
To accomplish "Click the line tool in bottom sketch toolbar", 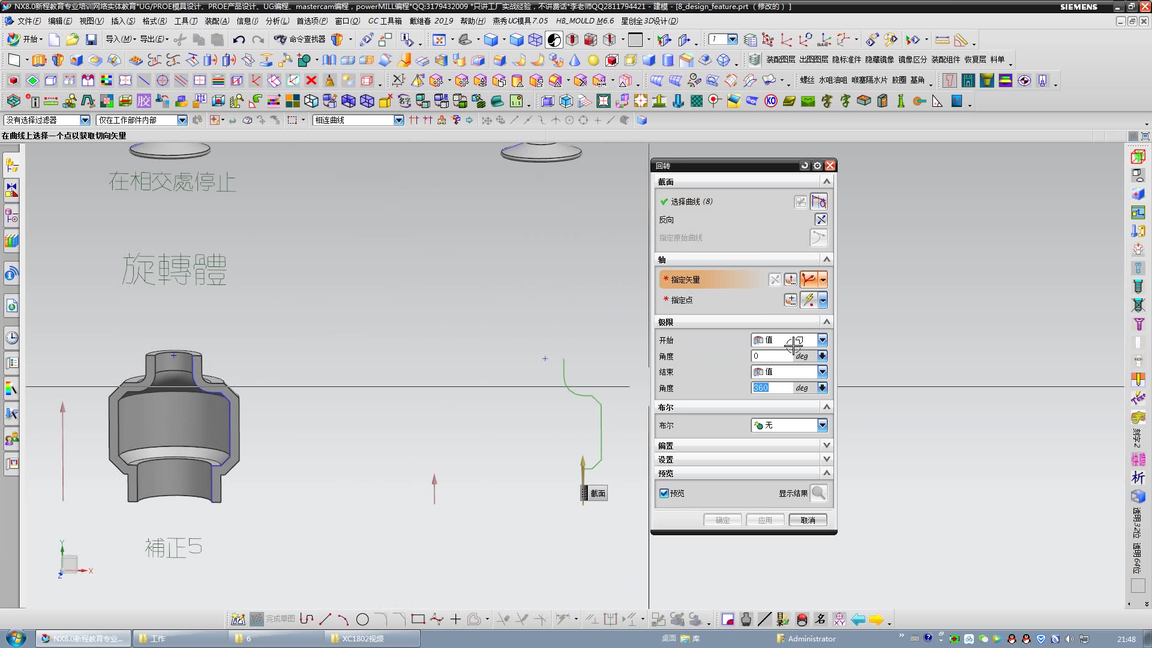I will point(325,619).
